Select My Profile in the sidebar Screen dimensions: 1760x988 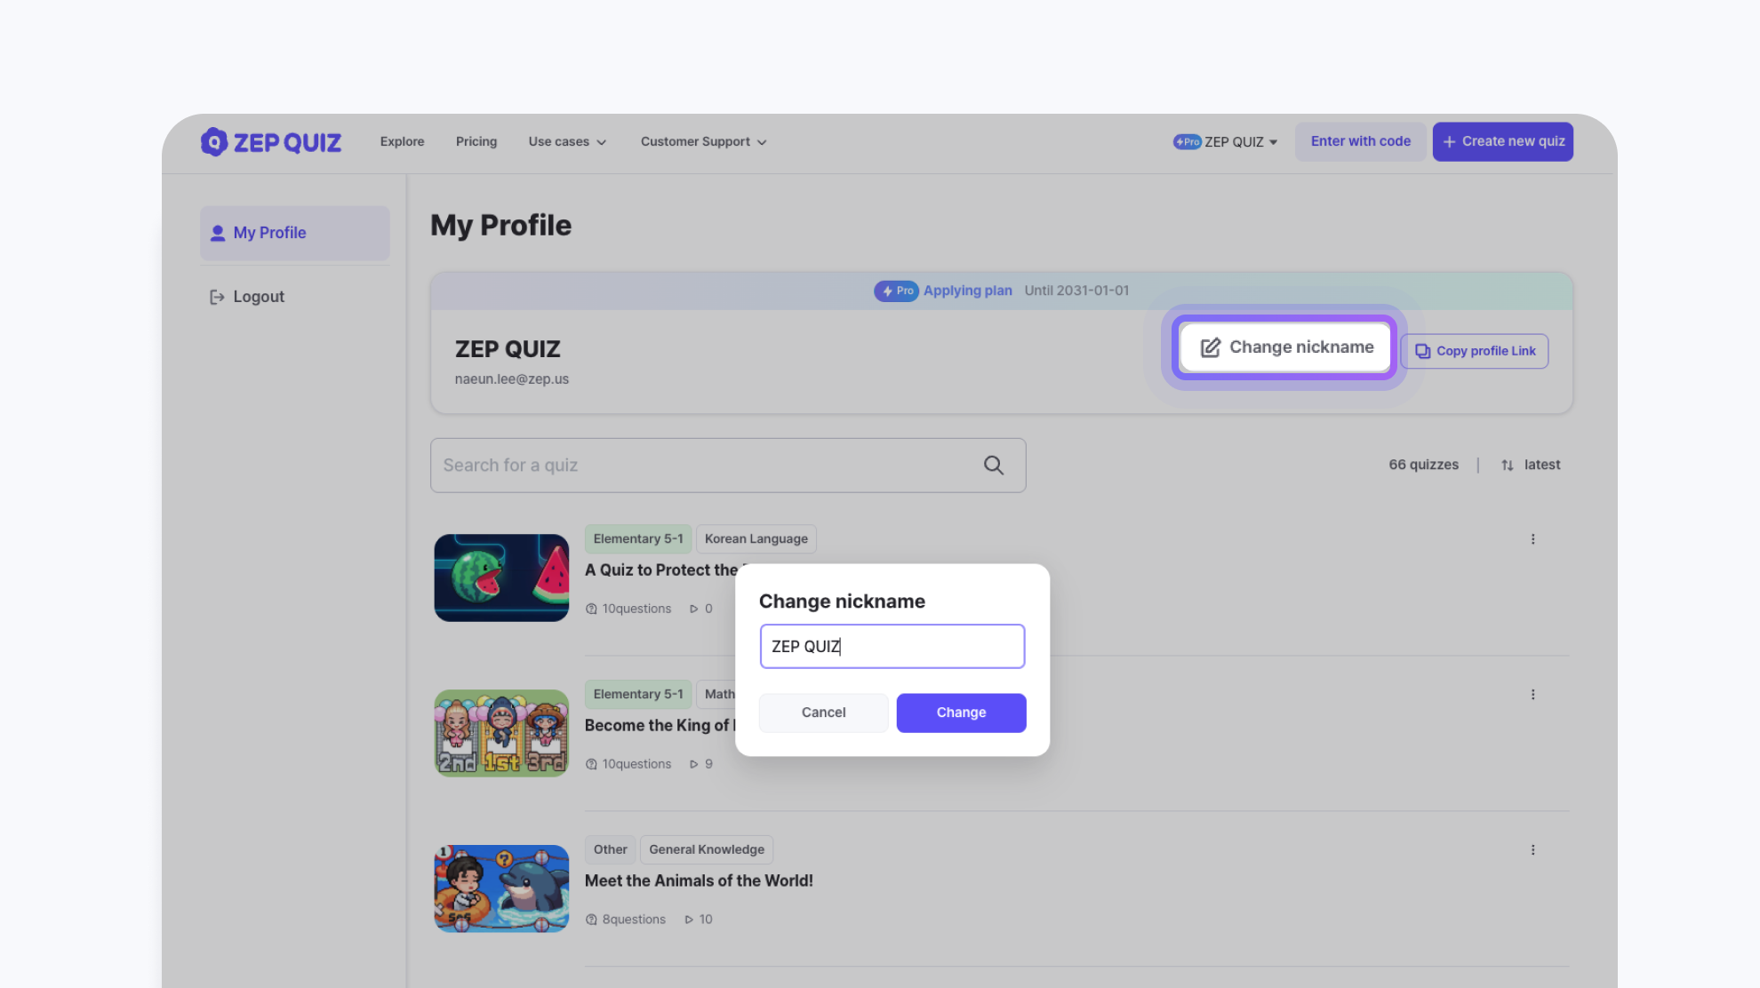[x=294, y=233]
